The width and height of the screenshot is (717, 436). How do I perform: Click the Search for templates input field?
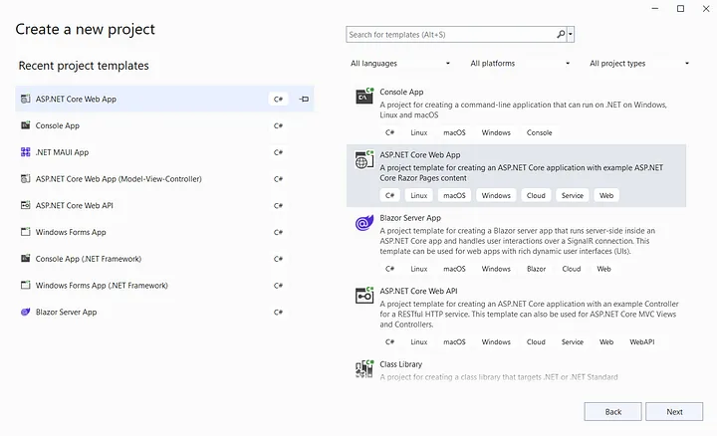(450, 35)
